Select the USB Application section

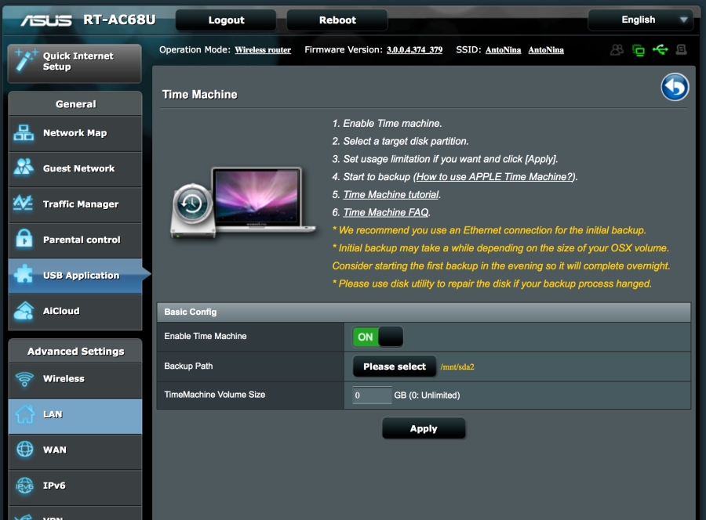click(75, 276)
